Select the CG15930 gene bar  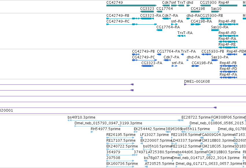(205, 5)
